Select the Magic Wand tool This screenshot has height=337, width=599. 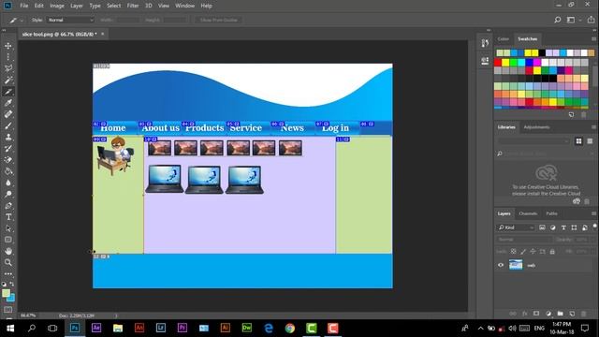pyautogui.click(x=8, y=81)
